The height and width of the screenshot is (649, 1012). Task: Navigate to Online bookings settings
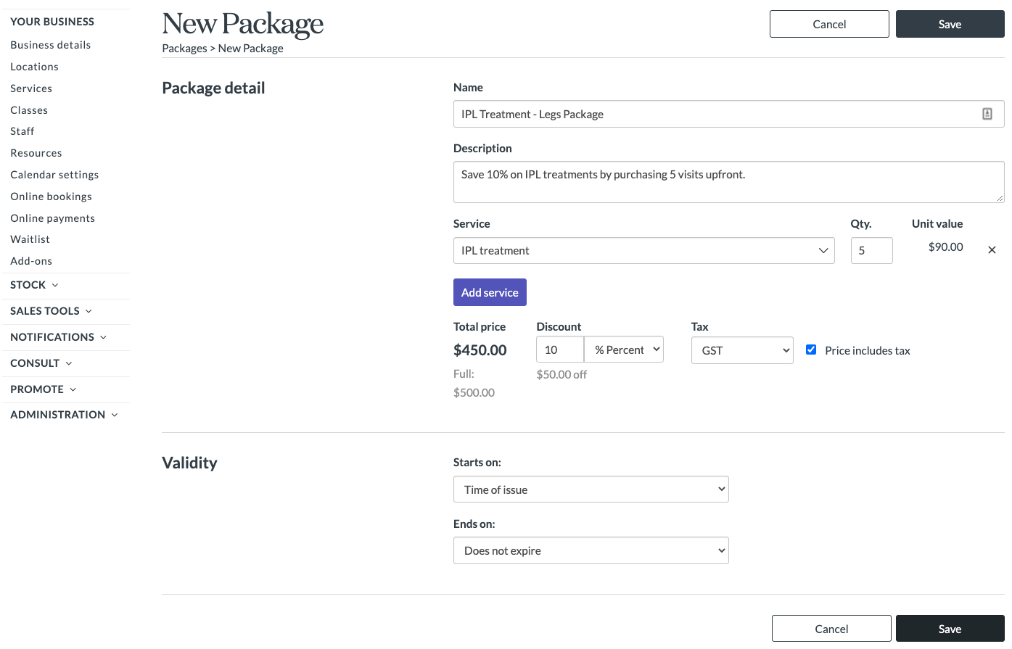pyautogui.click(x=51, y=196)
